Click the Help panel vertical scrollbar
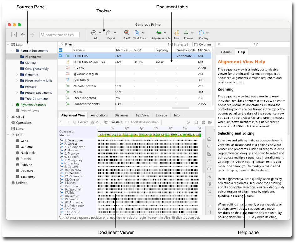Viewport: 297px width, 243px height. (289, 95)
